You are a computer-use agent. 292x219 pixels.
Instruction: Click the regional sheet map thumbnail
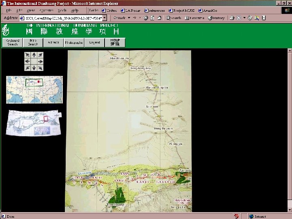[34, 123]
